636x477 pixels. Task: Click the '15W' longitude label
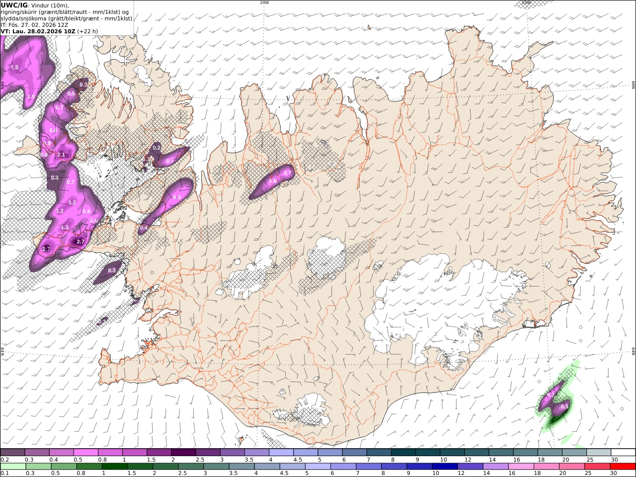pos(526,2)
